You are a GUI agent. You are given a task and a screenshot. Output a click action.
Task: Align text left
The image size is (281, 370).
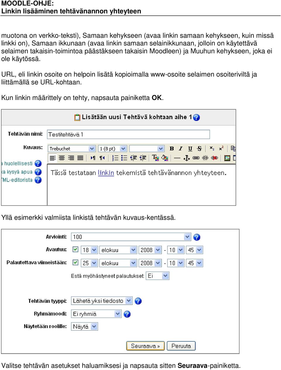53,158
